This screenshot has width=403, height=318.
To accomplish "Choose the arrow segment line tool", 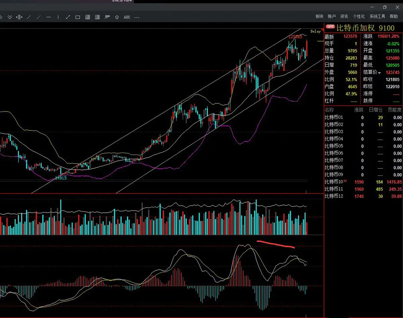I will click(x=68, y=17).
